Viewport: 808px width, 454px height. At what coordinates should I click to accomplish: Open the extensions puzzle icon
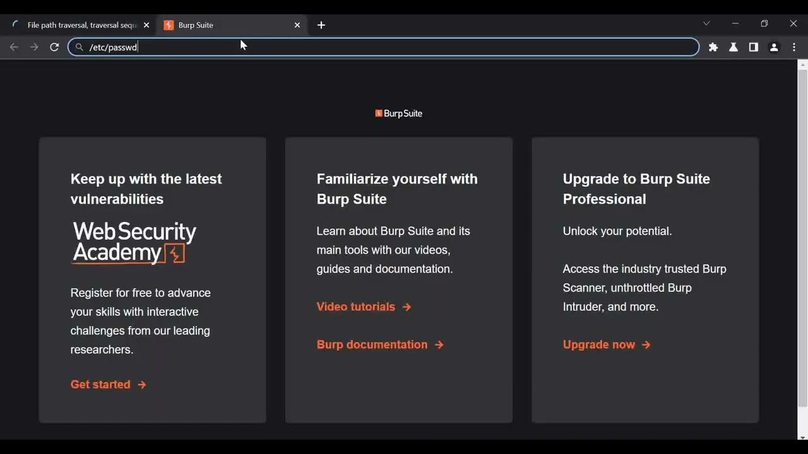pyautogui.click(x=713, y=47)
